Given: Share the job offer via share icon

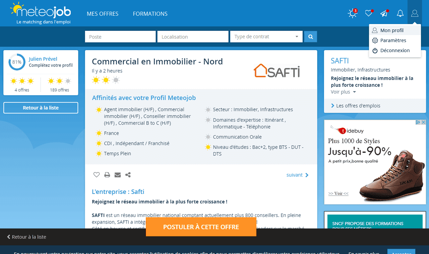Looking at the screenshot, I should coord(128,175).
